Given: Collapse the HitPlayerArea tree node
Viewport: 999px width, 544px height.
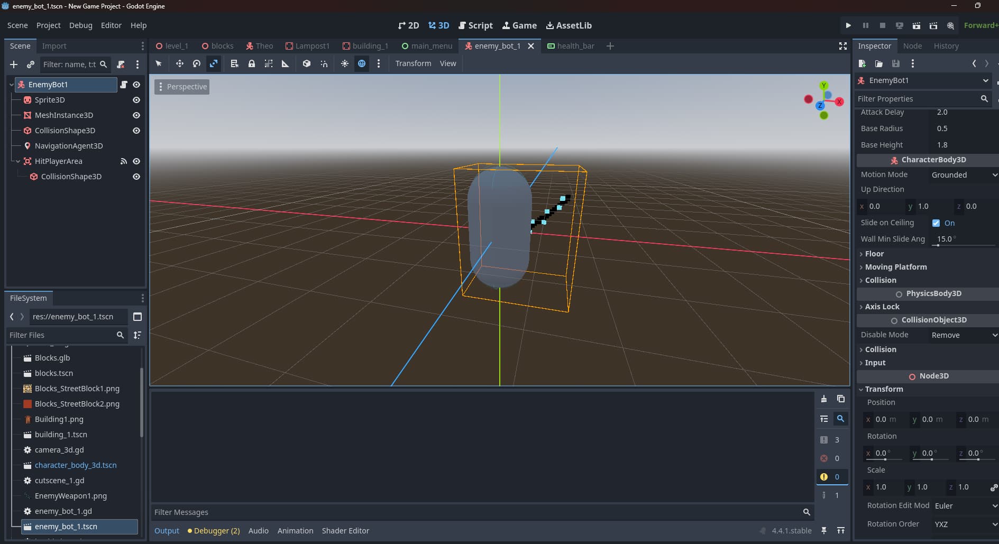Looking at the screenshot, I should click(18, 161).
